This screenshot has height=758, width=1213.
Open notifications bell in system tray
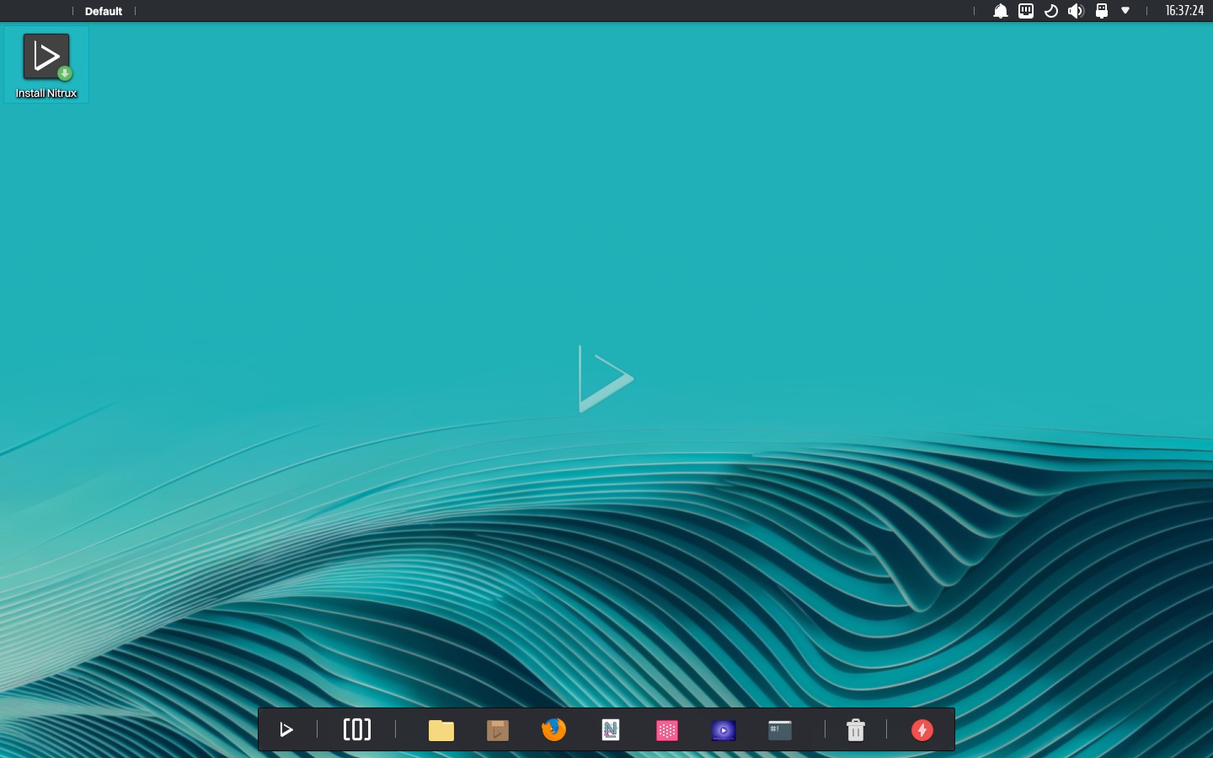1001,11
